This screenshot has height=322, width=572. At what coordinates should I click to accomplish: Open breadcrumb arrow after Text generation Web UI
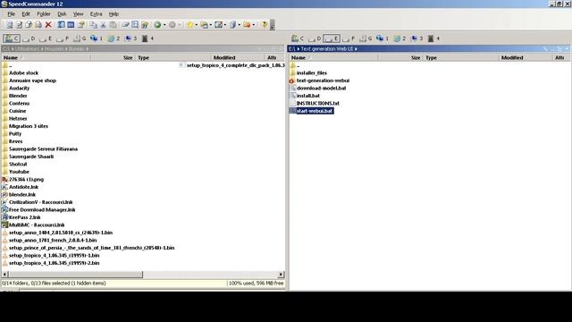click(x=356, y=48)
